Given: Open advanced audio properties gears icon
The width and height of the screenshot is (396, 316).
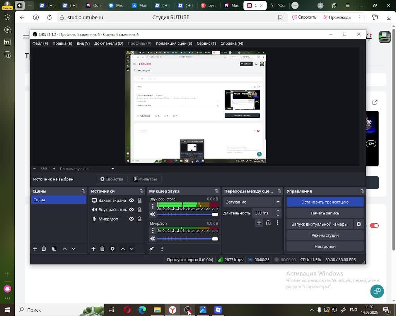Looking at the screenshot, I should tap(152, 249).
